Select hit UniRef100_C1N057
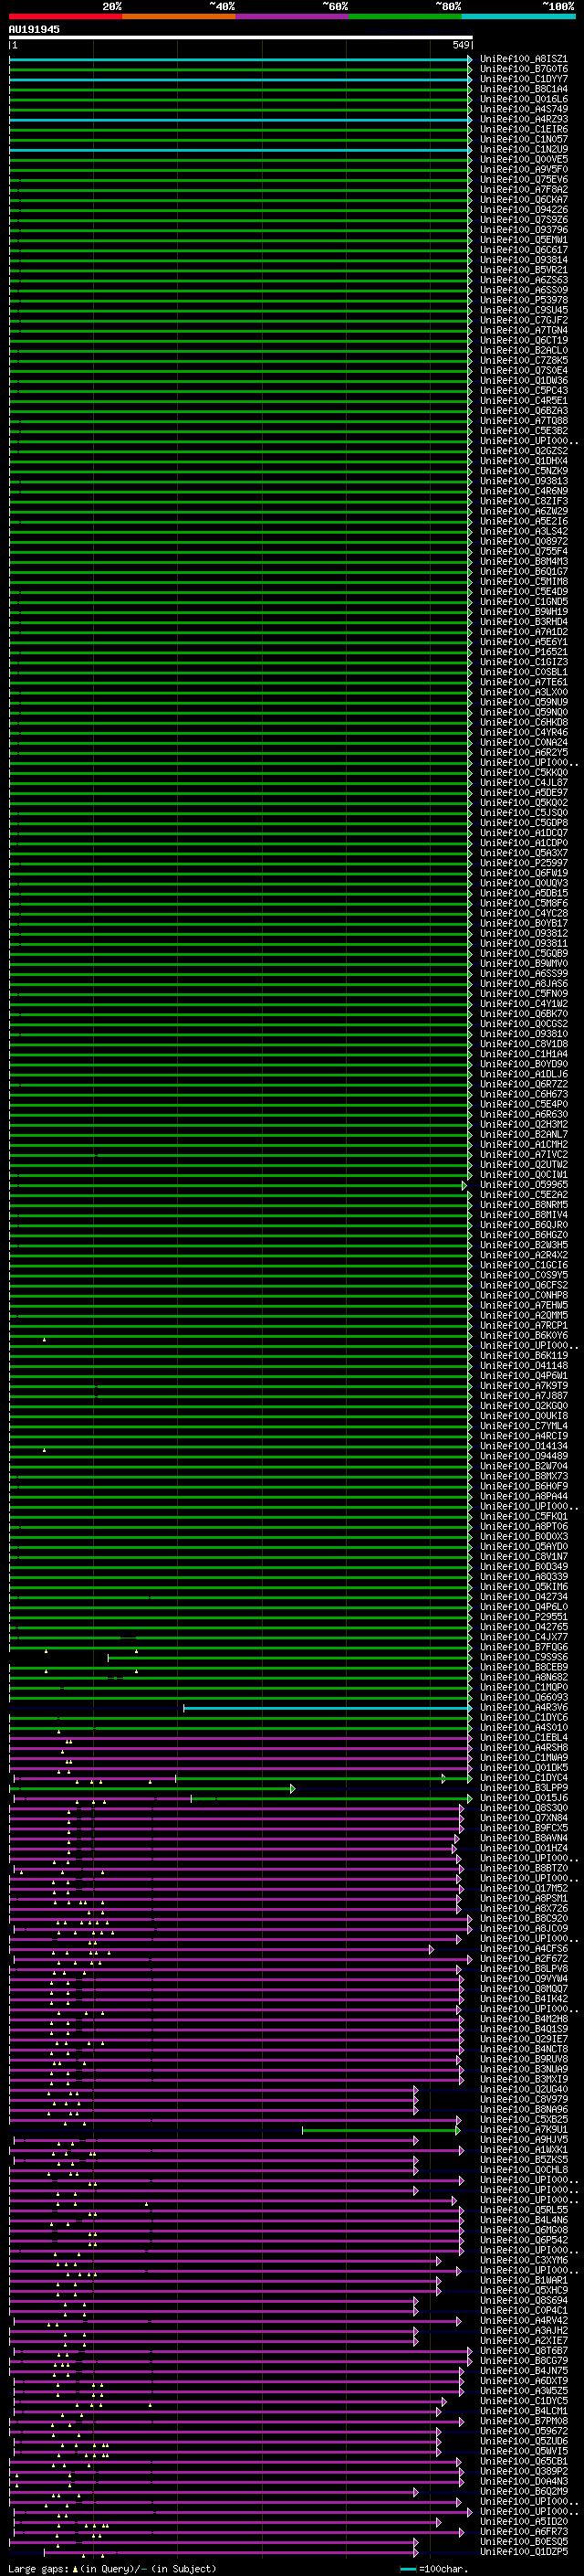 tap(523, 139)
